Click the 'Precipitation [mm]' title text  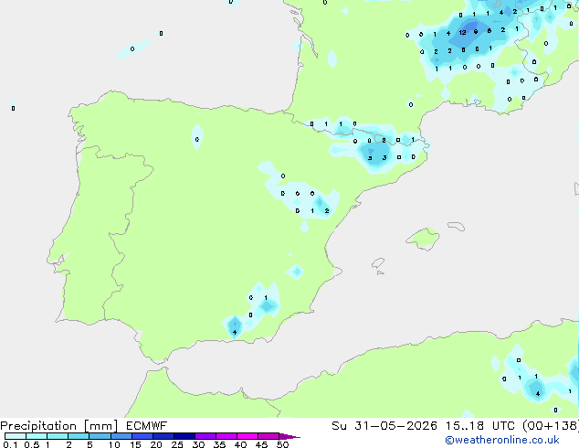tap(58, 426)
